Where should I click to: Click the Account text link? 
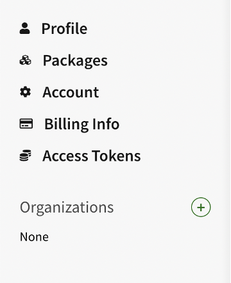71,92
